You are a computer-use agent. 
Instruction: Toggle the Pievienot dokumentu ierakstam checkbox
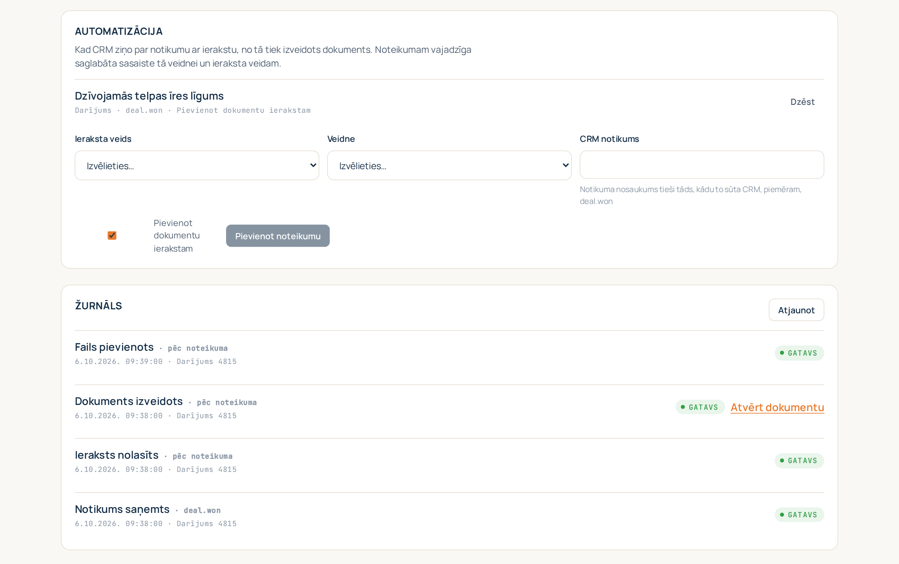tap(112, 236)
